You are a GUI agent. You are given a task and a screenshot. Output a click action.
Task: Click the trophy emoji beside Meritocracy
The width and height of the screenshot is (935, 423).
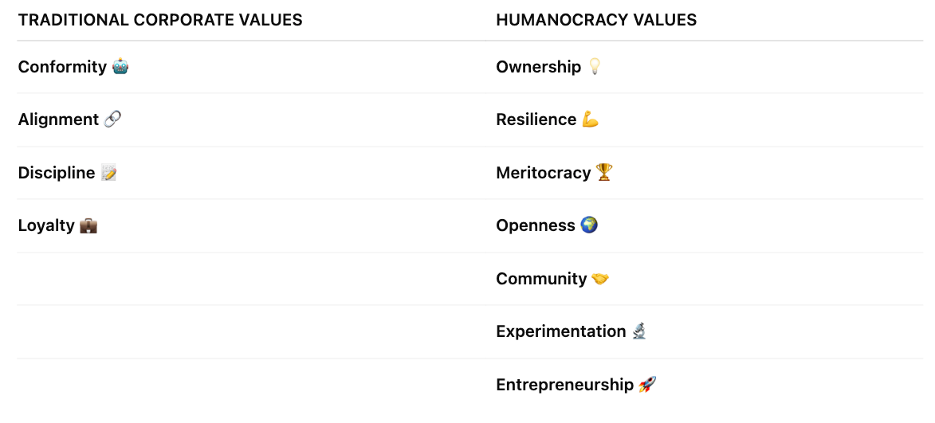click(x=604, y=173)
